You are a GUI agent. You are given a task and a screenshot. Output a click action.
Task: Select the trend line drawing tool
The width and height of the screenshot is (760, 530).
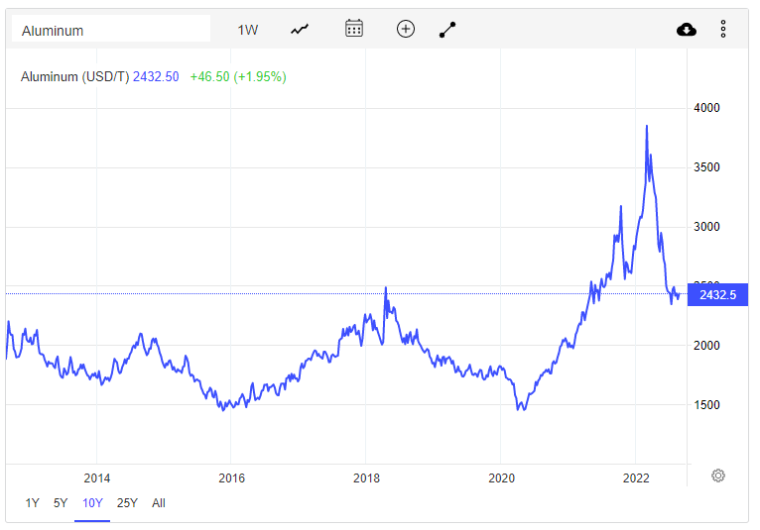tap(447, 30)
